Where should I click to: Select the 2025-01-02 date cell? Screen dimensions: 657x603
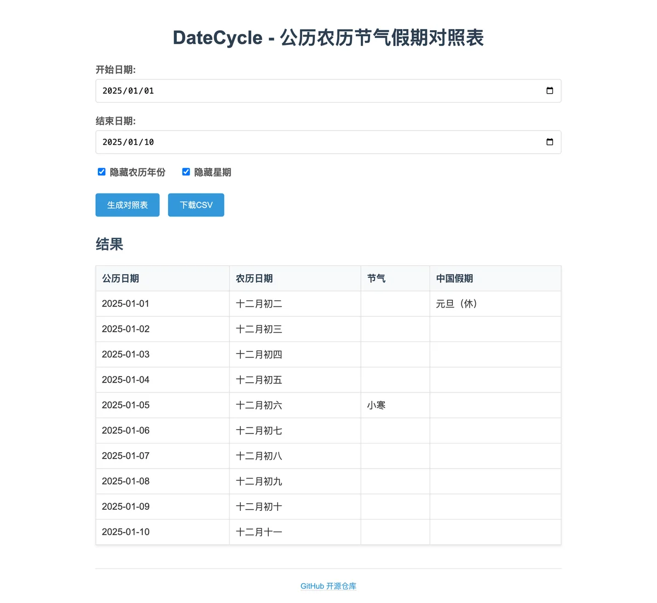163,329
